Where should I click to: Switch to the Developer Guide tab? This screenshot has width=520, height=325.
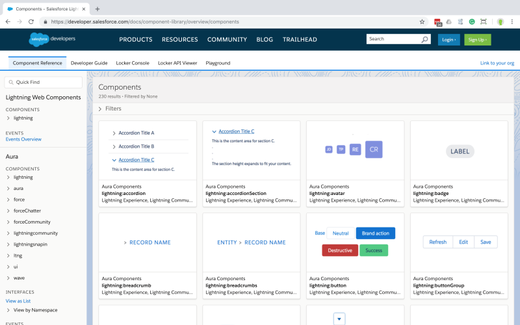point(89,63)
